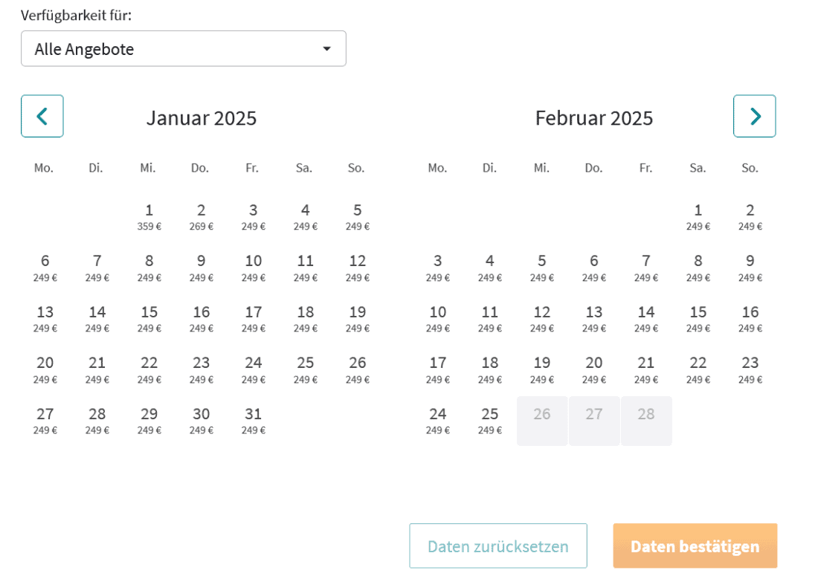This screenshot has height=579, width=818.
Task: Pick January 15 in the calendar
Action: (x=149, y=318)
